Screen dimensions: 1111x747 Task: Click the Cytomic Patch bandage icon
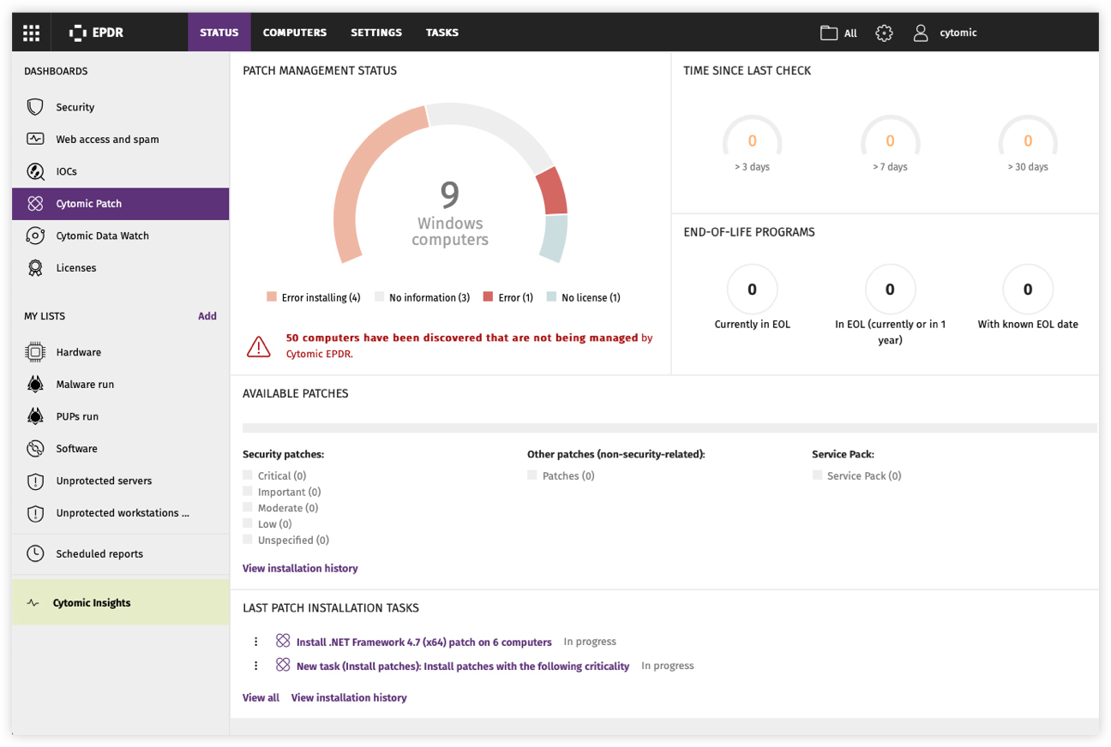(x=35, y=204)
